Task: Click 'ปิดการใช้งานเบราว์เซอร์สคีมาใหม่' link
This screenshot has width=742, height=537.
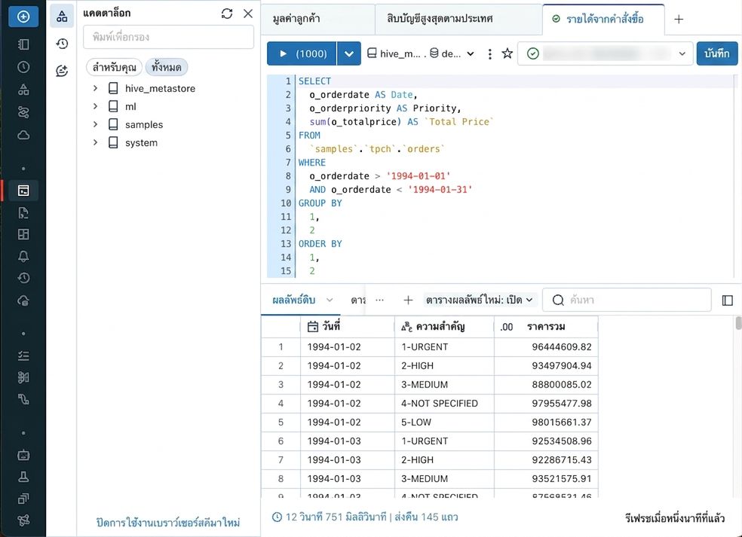Action: [168, 523]
